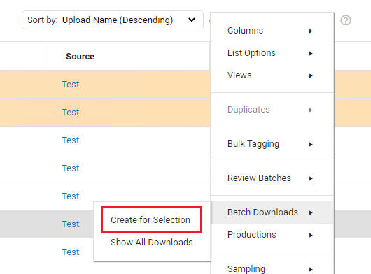The image size is (371, 274).
Task: Select the Review Batches menu item
Action: tap(272, 178)
